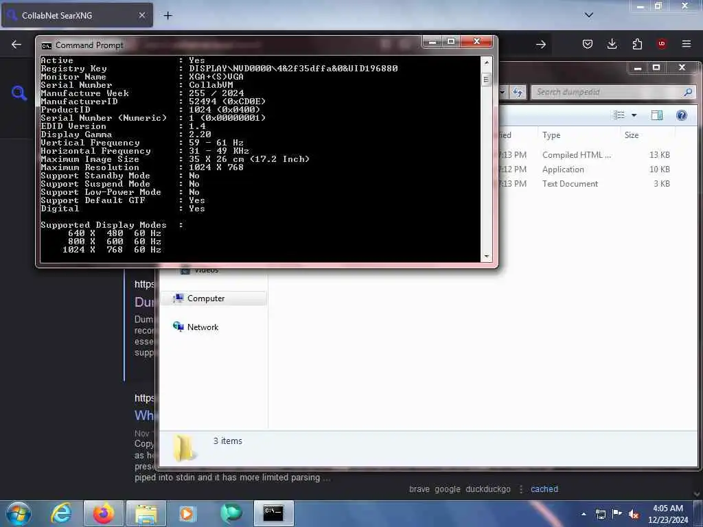Close the CollabNet SearXNG tab

click(x=141, y=15)
